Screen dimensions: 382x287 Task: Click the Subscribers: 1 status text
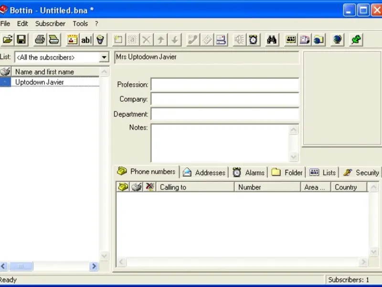point(349,280)
